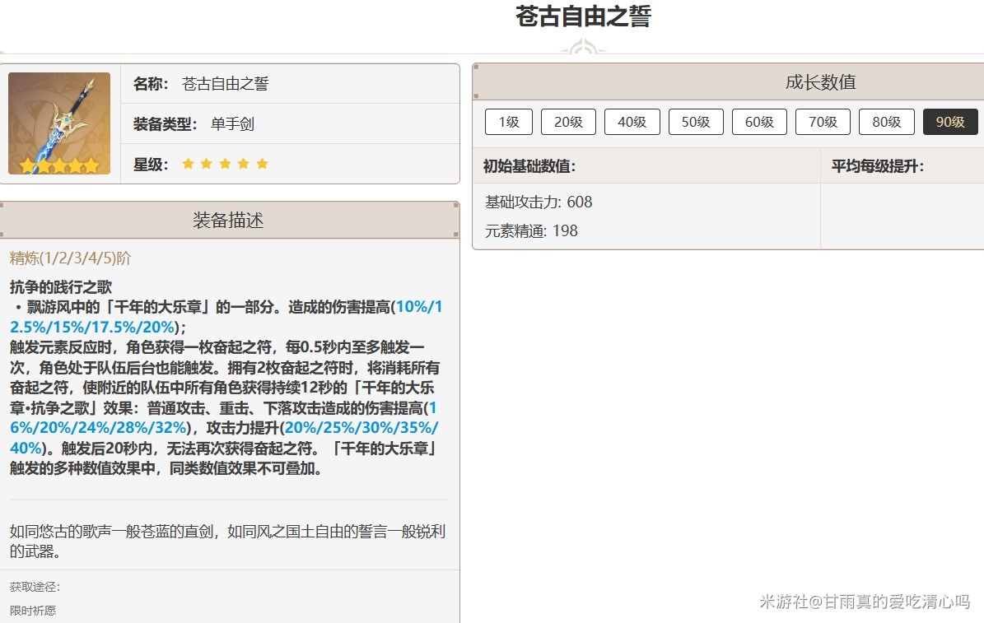984x623 pixels.
Task: Click the 平均每级提升 column header
Action: (877, 166)
